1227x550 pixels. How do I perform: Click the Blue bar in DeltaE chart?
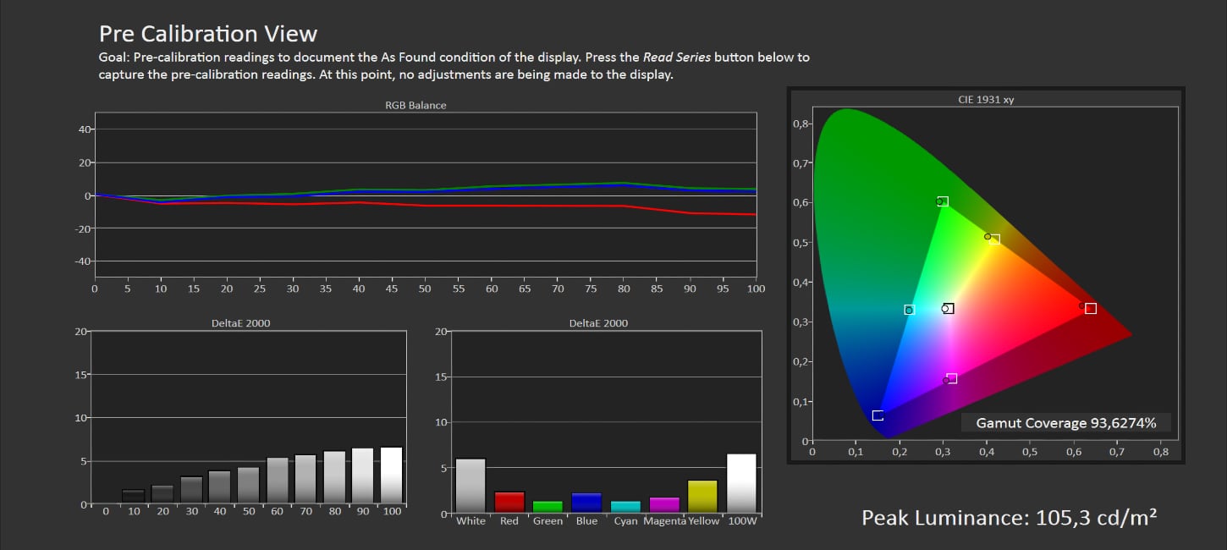coord(586,503)
